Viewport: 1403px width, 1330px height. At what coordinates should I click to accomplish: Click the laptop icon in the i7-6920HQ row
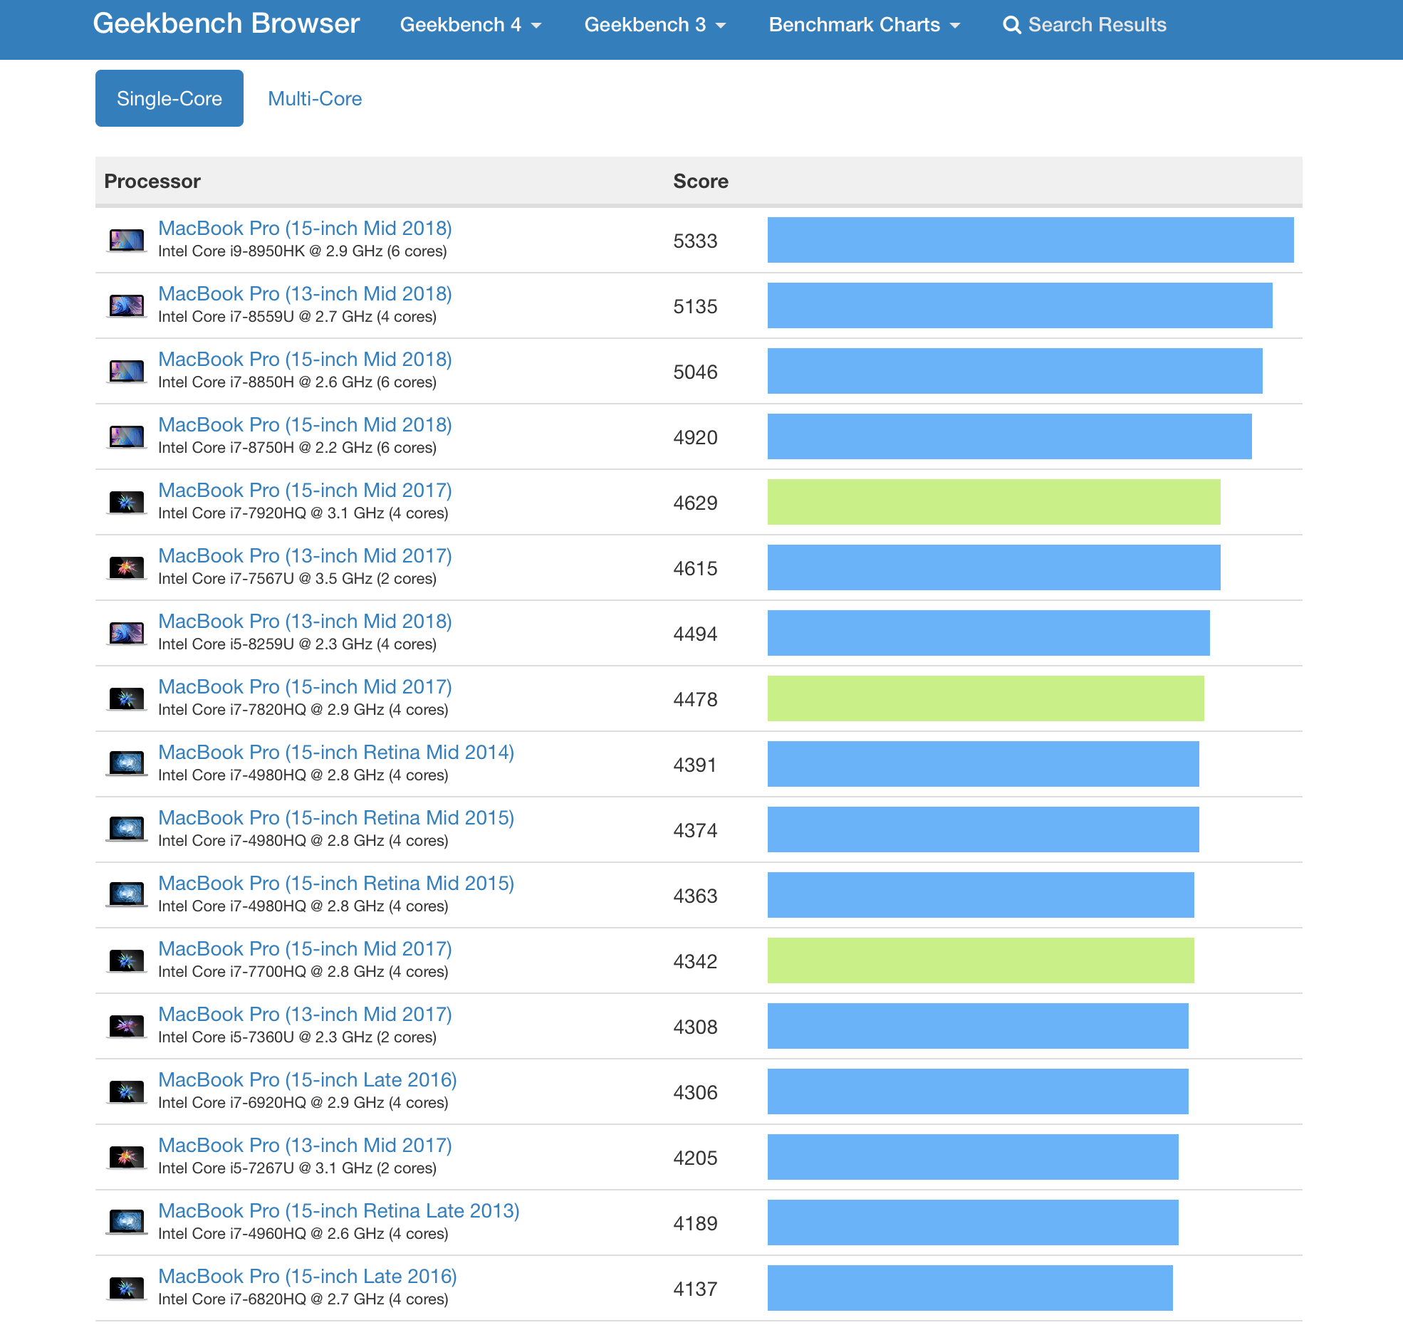pyautogui.click(x=127, y=1092)
